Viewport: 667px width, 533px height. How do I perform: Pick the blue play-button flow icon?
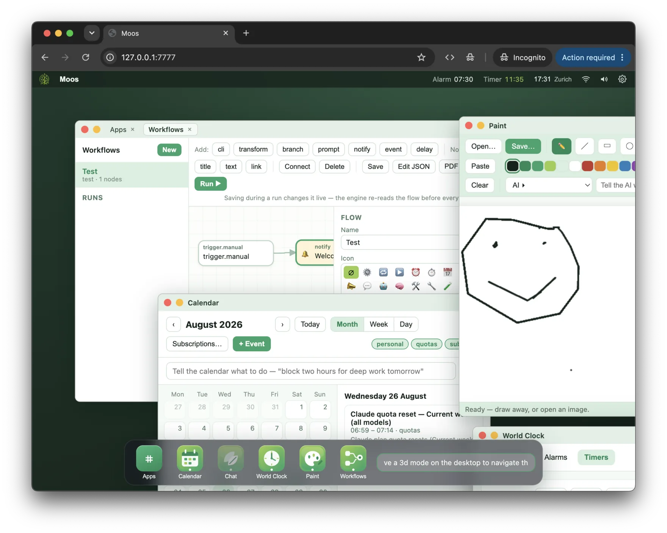(x=399, y=272)
